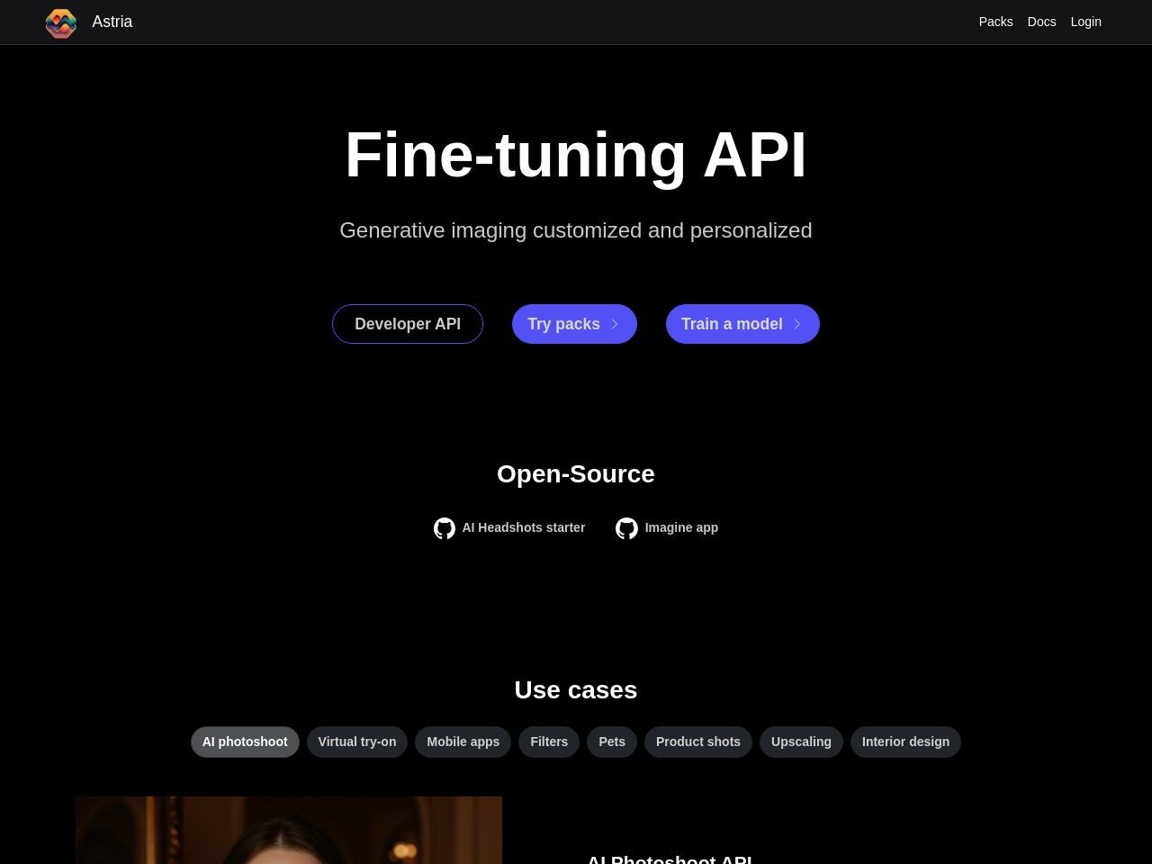Show the Mobile apps use case
This screenshot has width=1152, height=864.
tap(463, 742)
